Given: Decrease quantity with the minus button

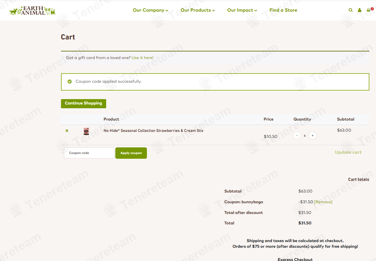Looking at the screenshot, I should click(x=297, y=135).
